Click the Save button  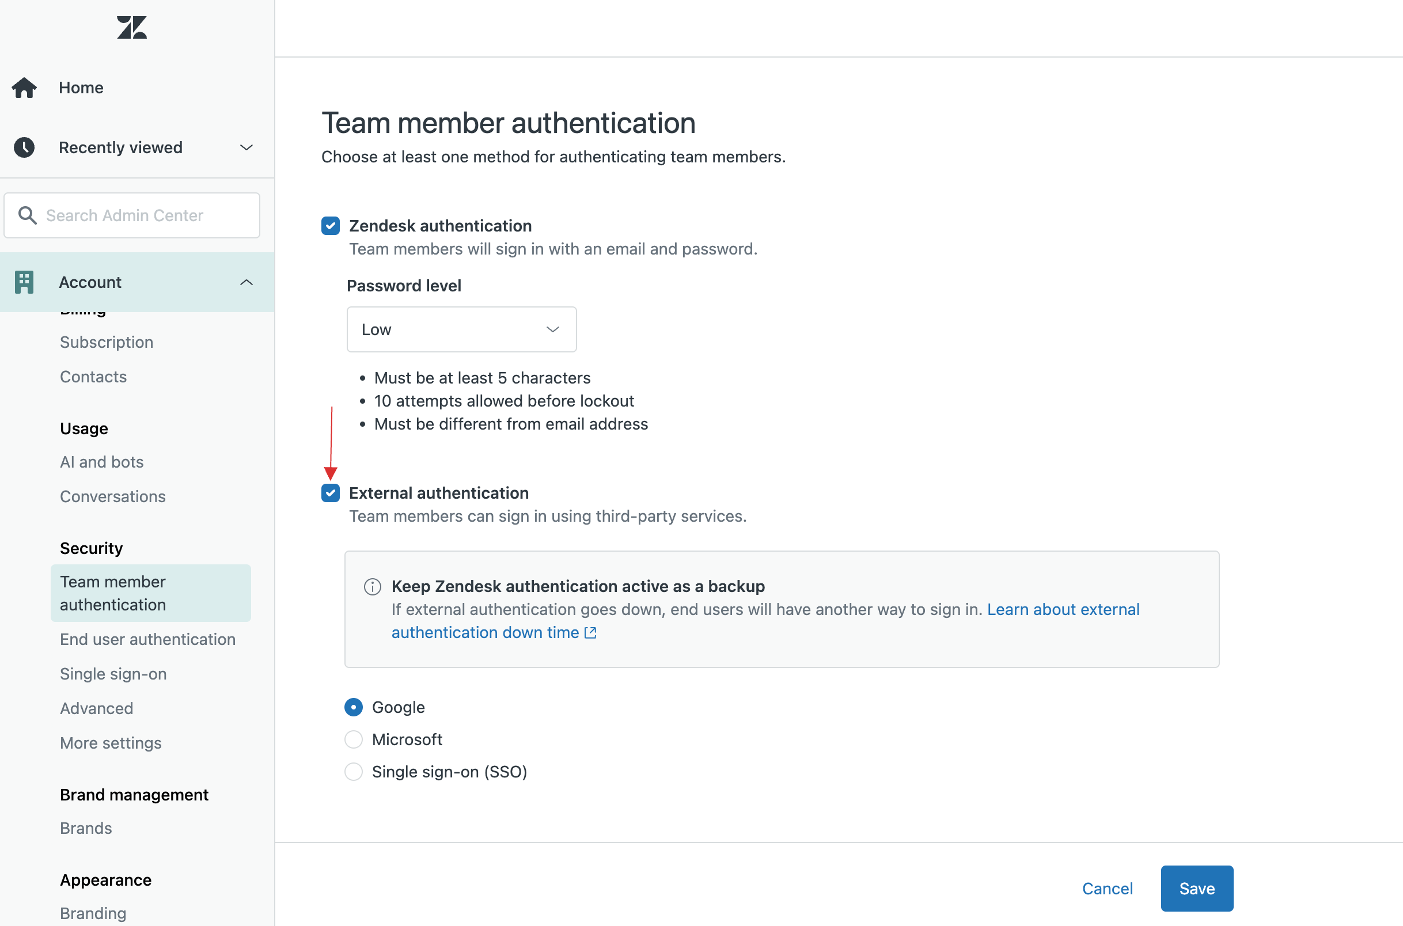pos(1197,888)
